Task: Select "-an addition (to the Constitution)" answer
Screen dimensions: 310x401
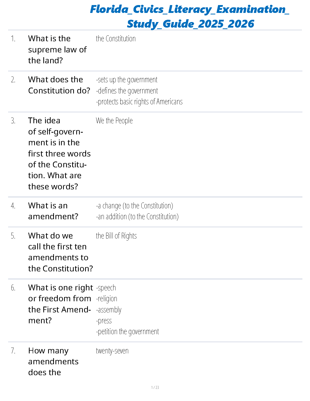Action: pyautogui.click(x=137, y=217)
